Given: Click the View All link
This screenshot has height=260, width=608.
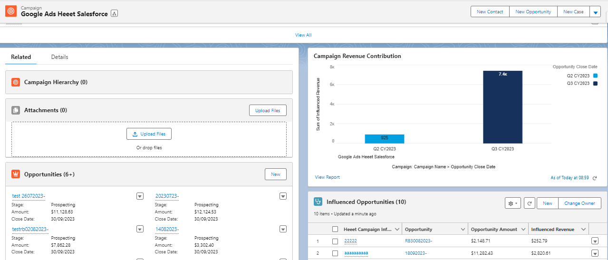Looking at the screenshot, I should tap(303, 35).
